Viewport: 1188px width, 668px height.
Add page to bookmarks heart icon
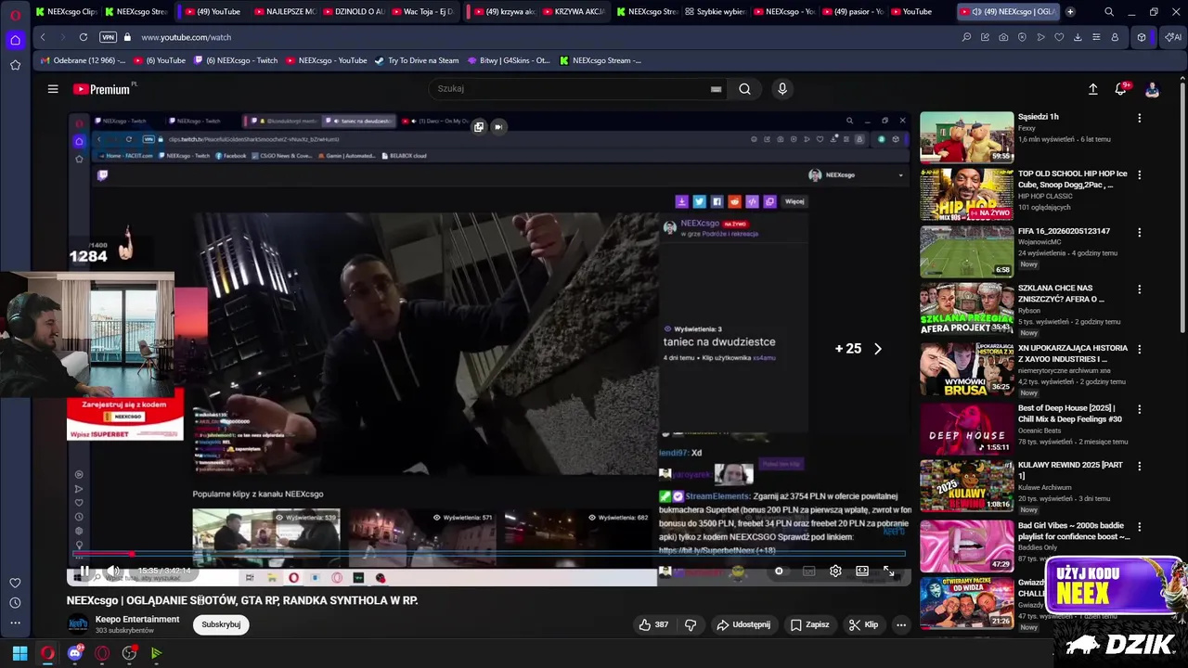tap(1059, 37)
